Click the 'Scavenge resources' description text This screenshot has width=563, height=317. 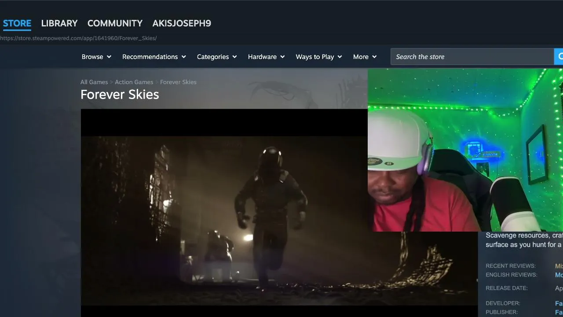point(524,240)
